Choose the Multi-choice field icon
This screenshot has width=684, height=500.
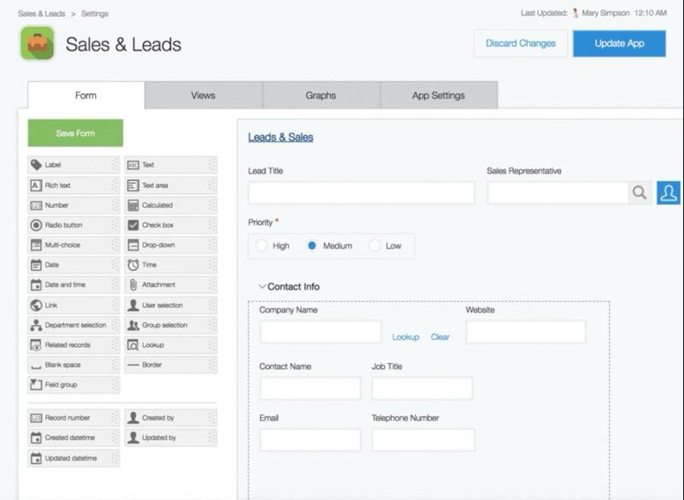36,245
